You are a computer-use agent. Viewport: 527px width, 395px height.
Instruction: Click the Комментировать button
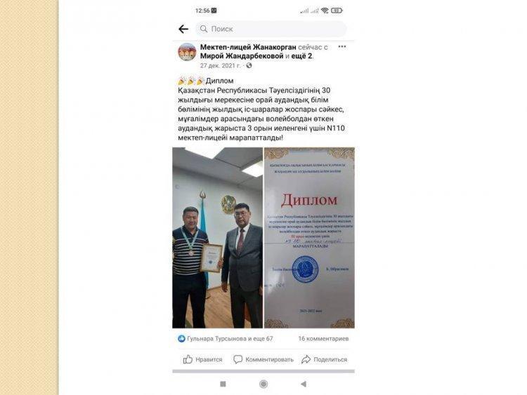[x=263, y=359]
